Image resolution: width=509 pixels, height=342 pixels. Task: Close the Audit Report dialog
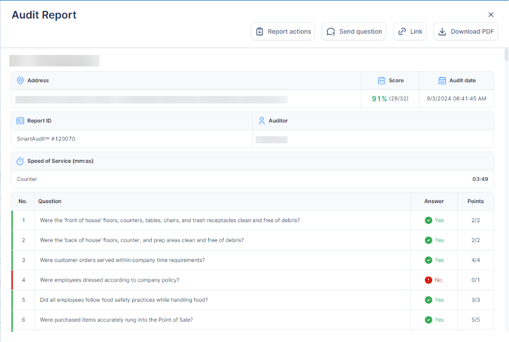[491, 15]
